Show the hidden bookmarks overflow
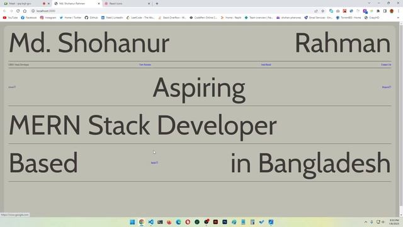The width and height of the screenshot is (403, 227). click(x=398, y=18)
